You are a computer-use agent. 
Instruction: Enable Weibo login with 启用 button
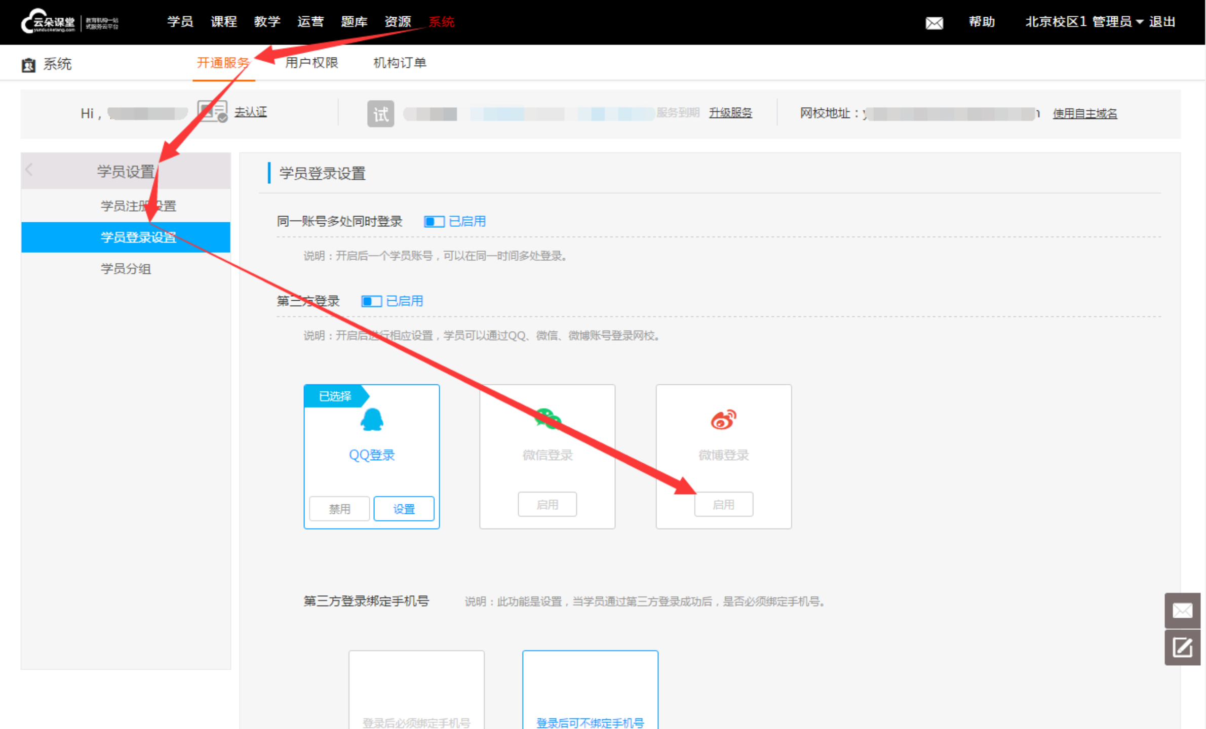[x=723, y=505]
